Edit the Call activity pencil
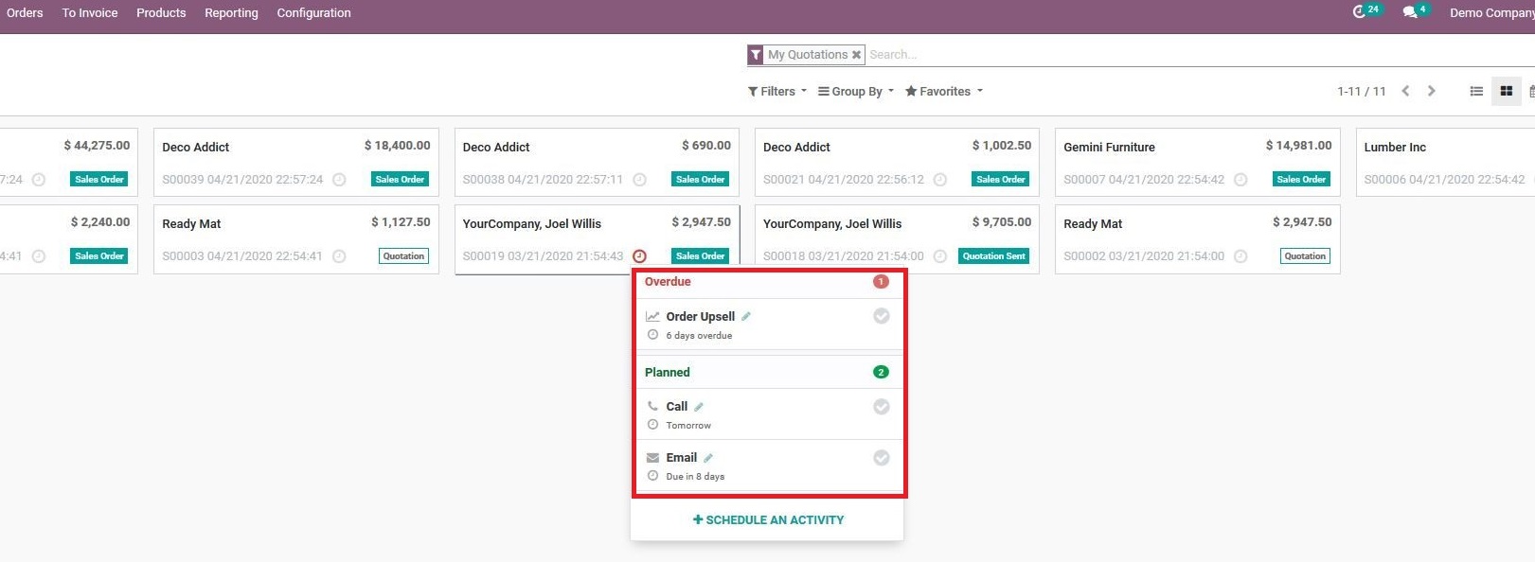The width and height of the screenshot is (1535, 562). click(699, 407)
